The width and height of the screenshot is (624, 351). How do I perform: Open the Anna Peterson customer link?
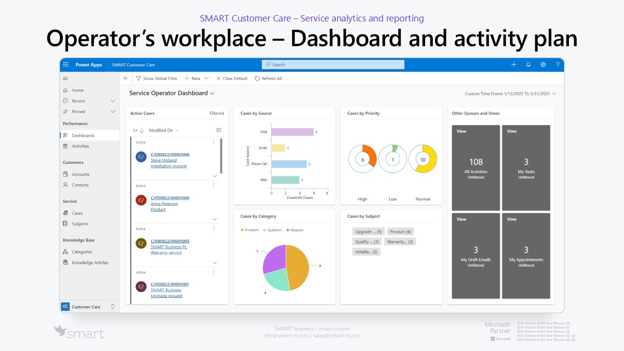click(164, 204)
